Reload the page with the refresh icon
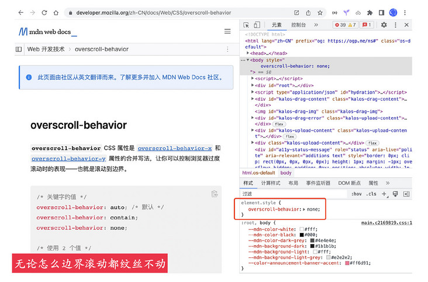This screenshot has height=282, width=428. [x=44, y=12]
